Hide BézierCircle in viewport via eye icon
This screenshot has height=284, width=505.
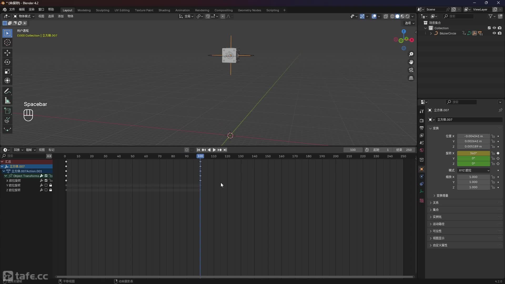[494, 33]
